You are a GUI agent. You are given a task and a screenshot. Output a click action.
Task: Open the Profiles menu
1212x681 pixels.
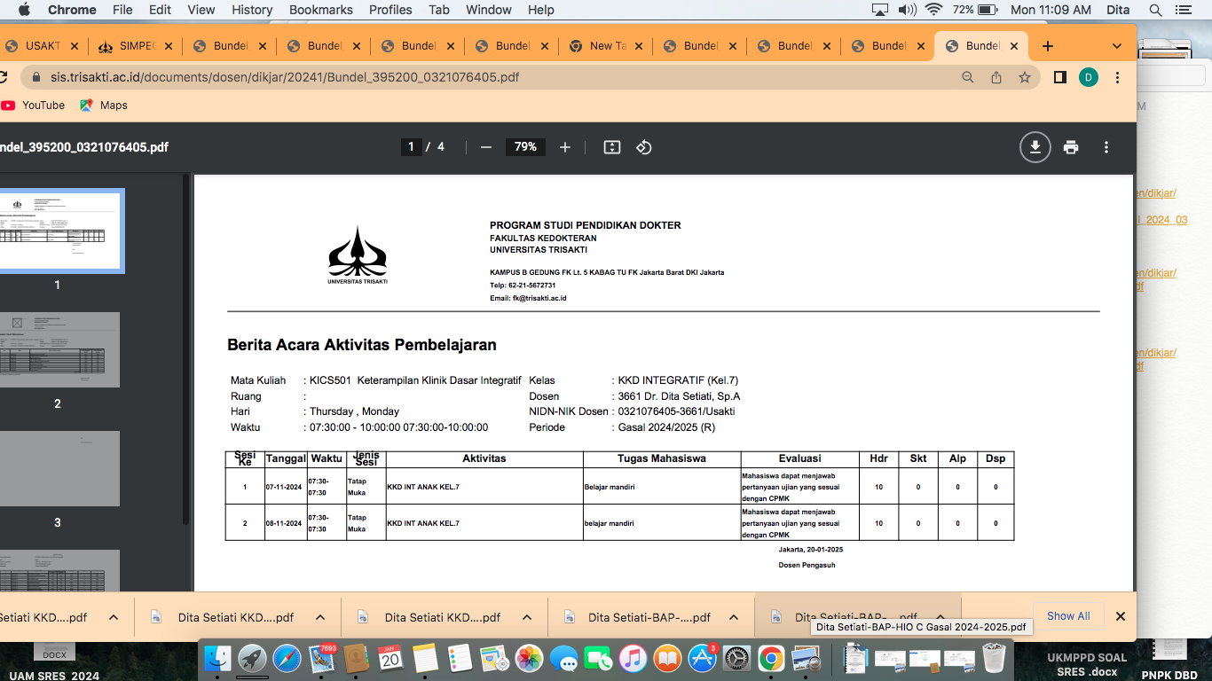pos(390,10)
